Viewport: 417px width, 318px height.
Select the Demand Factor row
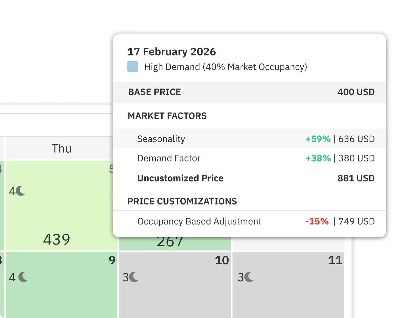coord(169,158)
